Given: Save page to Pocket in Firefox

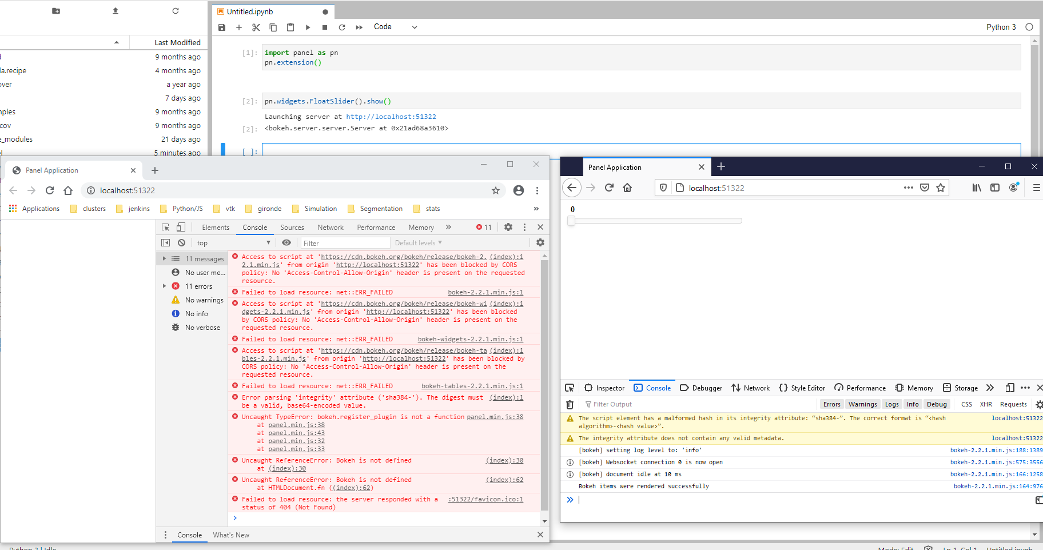Looking at the screenshot, I should pos(925,188).
